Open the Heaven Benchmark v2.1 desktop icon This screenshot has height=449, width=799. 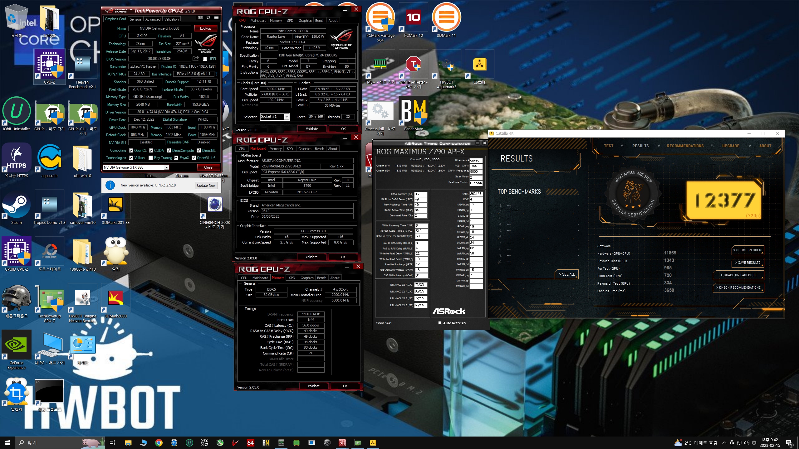pos(82,69)
